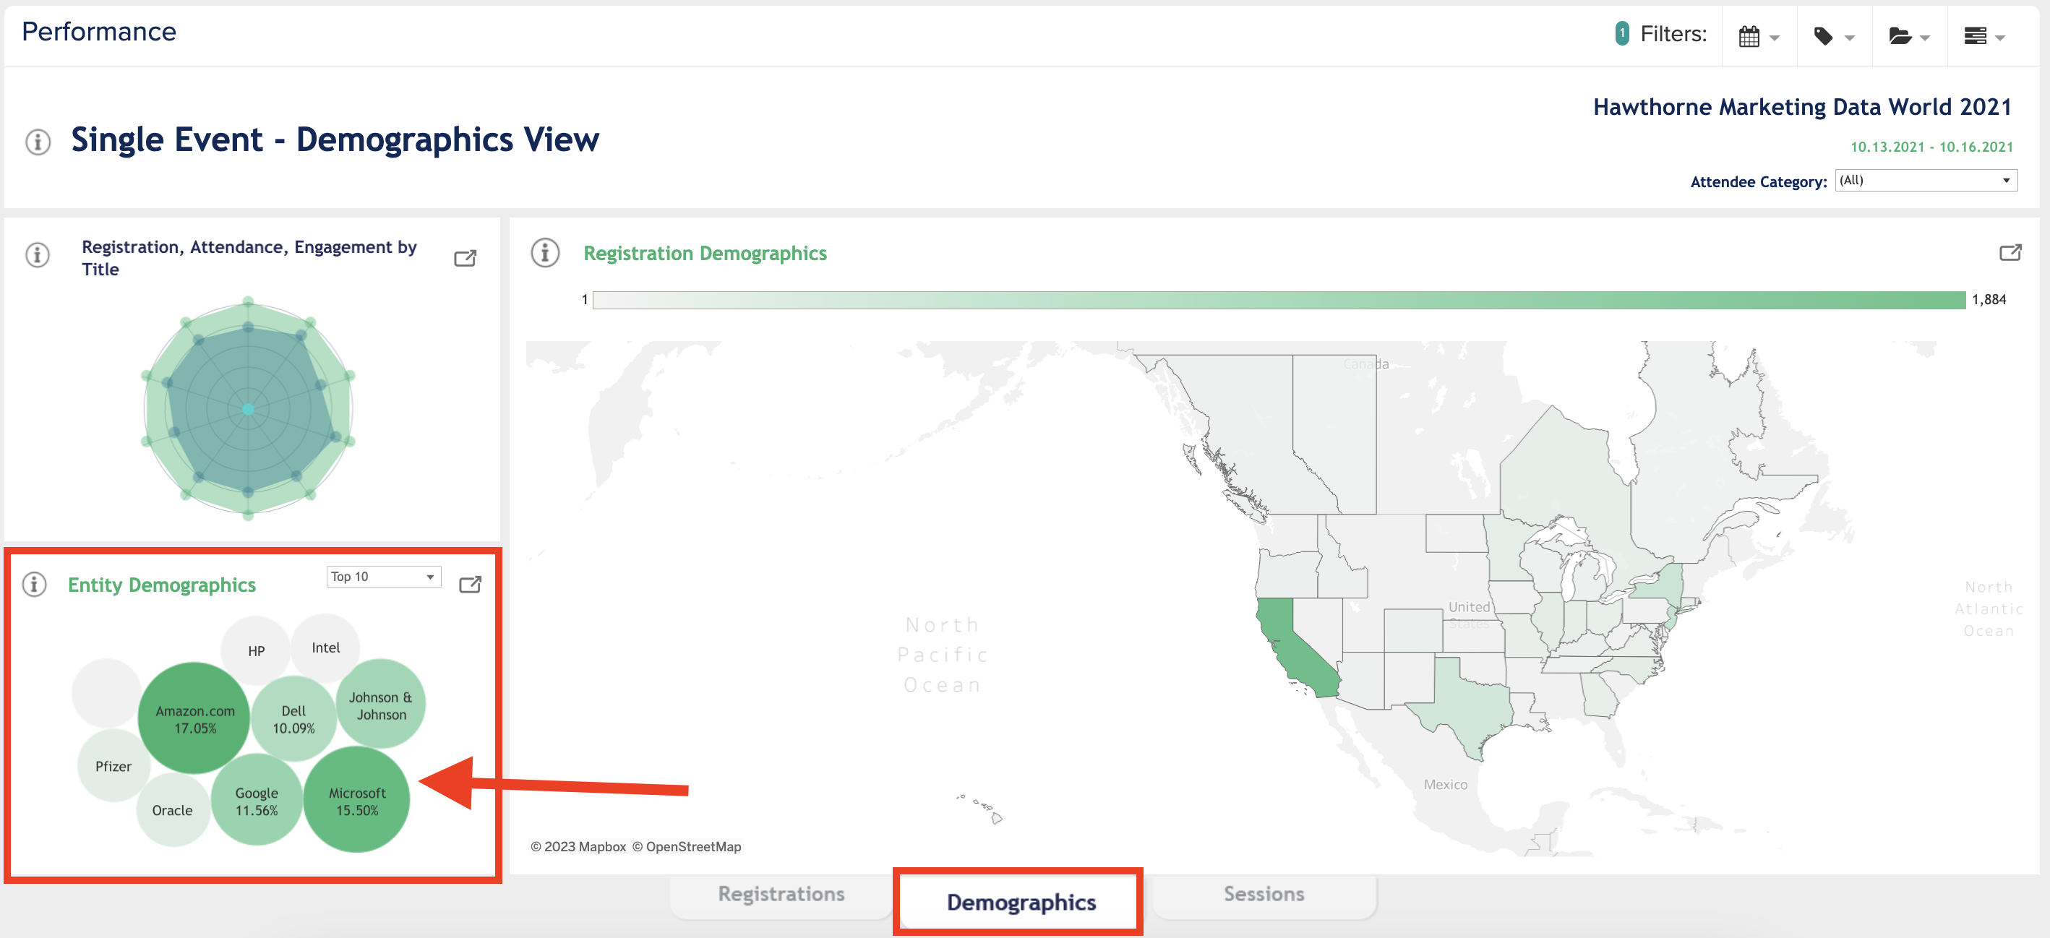The width and height of the screenshot is (2050, 938).
Task: Select the HP bubble
Action: 255,651
